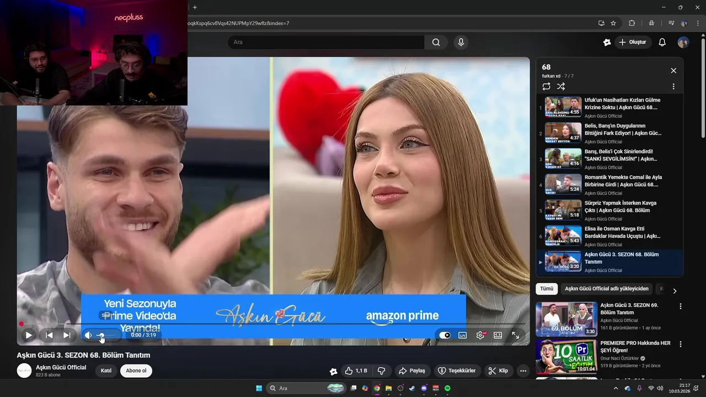Open Steam from the taskbar

(412, 388)
